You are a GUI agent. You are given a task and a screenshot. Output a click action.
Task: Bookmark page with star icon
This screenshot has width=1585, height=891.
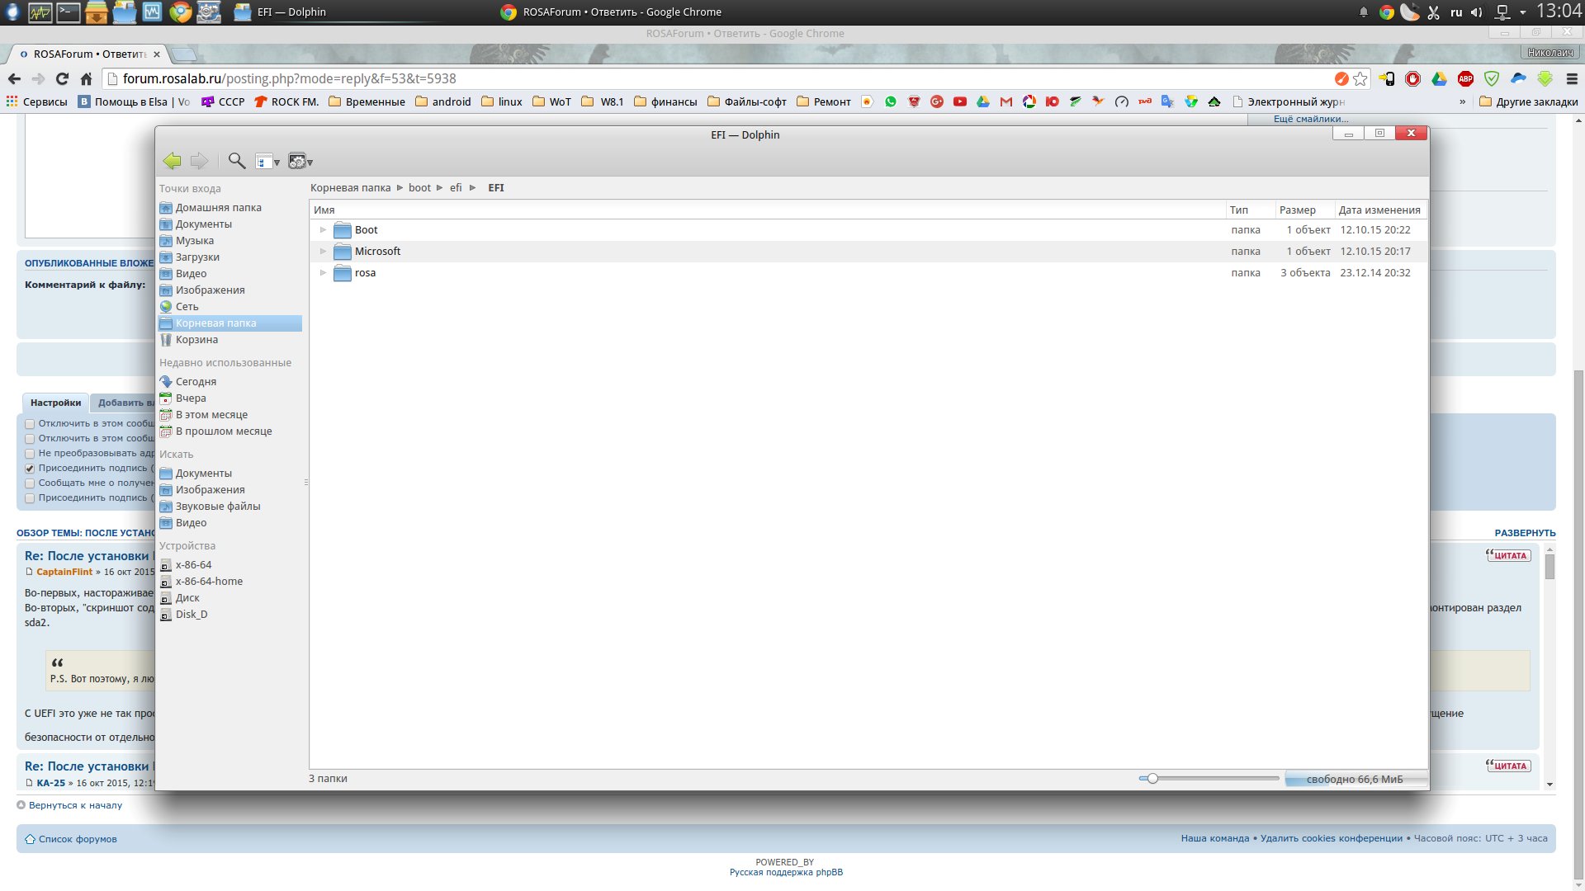pos(1360,79)
